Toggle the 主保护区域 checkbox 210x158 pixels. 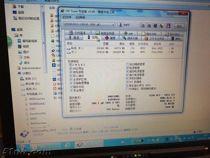coord(71,79)
